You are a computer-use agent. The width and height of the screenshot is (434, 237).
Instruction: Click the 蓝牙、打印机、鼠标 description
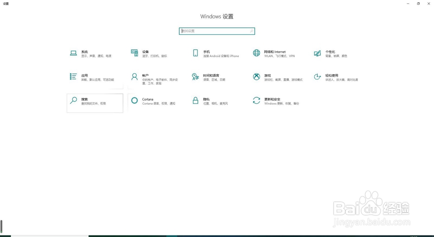pyautogui.click(x=155, y=56)
